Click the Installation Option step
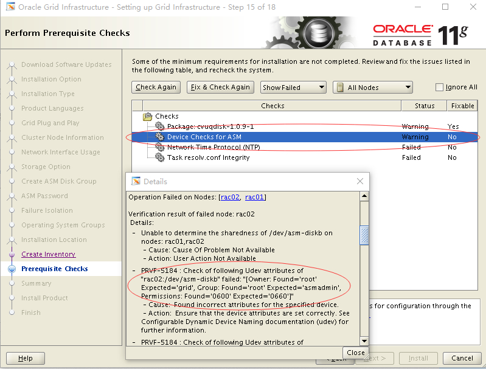Screen dimensions: 486x369 [52, 79]
